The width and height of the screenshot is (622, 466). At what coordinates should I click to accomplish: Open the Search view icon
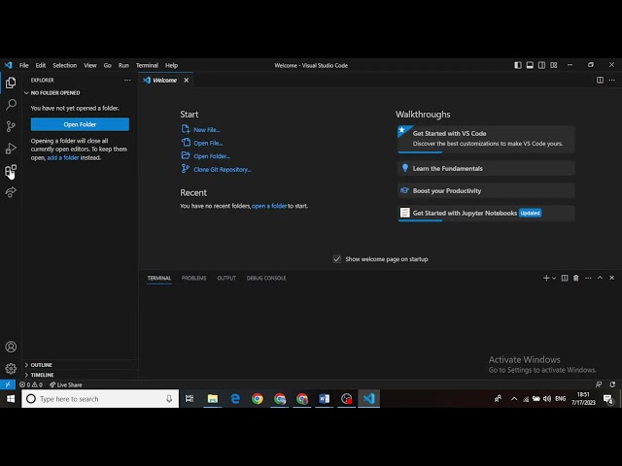click(11, 105)
